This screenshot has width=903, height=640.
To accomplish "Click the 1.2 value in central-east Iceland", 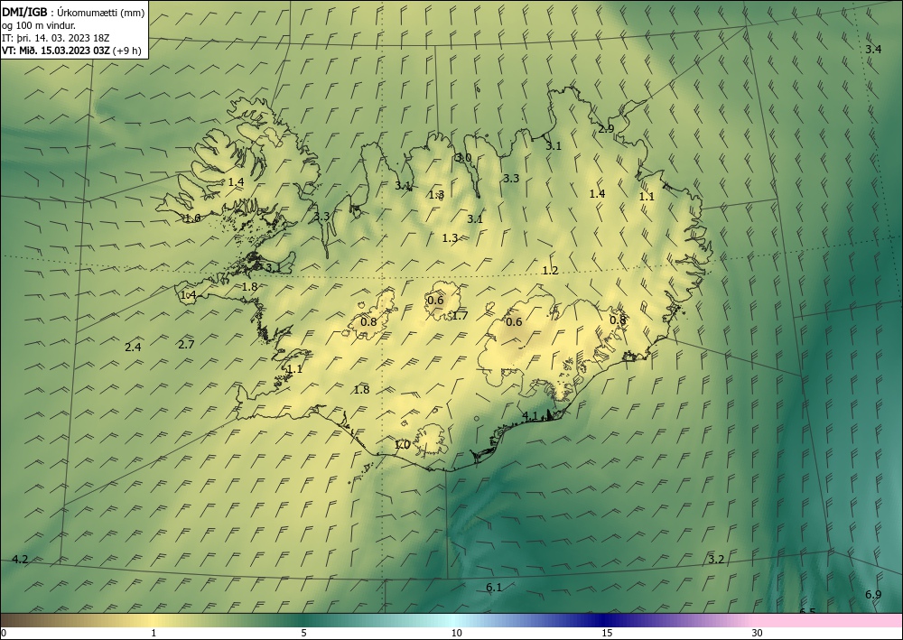I will pyautogui.click(x=550, y=271).
